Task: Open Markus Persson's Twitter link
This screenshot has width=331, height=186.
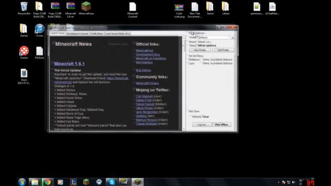Action: click(146, 120)
